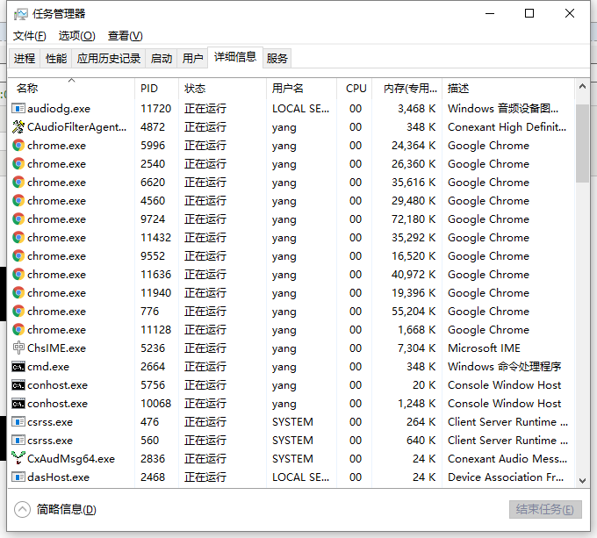Sort by the CPU column header
The width and height of the screenshot is (597, 538).
355,89
